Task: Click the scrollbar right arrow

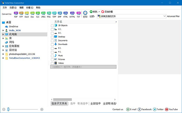Action: (x=115, y=99)
